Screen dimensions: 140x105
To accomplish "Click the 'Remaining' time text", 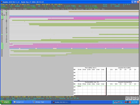I will [x=63, y=97].
